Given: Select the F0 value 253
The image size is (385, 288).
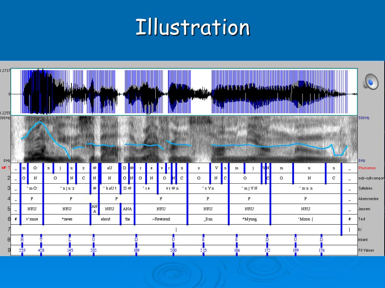Looking at the screenshot, I should click(x=22, y=250).
